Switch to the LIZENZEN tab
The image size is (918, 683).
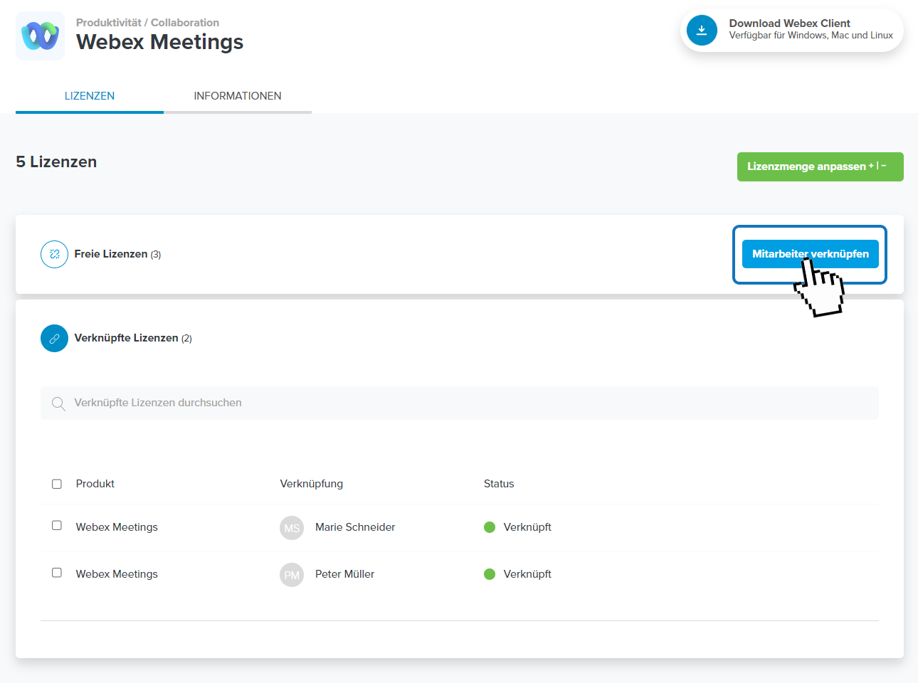click(90, 96)
